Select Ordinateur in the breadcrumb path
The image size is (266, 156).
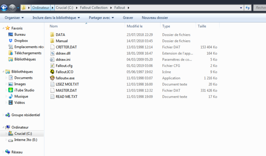tap(41, 7)
